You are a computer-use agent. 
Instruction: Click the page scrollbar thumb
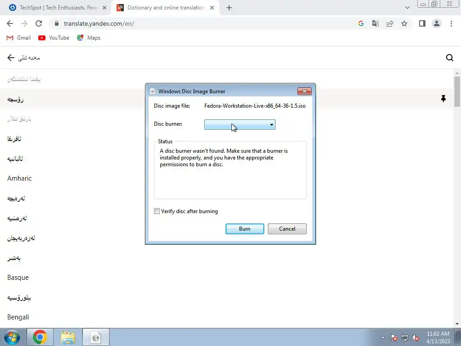[x=457, y=91]
